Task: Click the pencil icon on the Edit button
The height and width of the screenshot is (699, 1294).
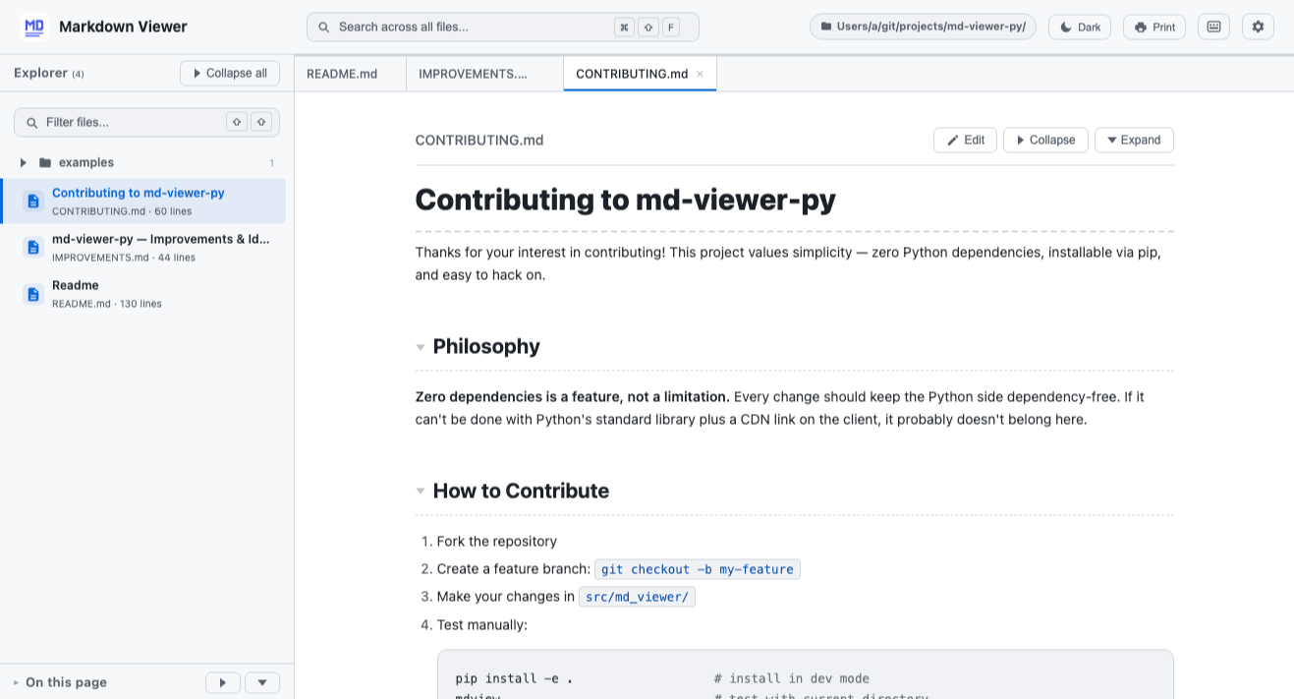Action: point(952,140)
